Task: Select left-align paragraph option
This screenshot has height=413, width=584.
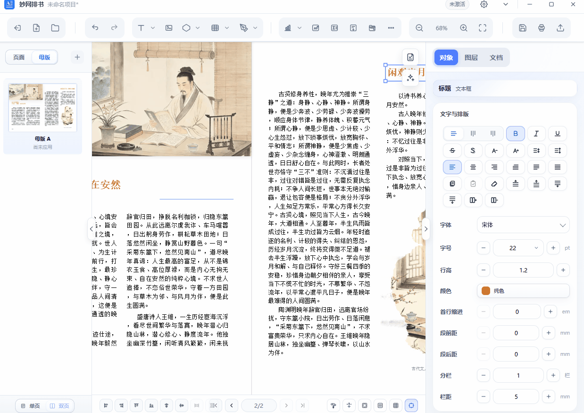Action: [x=453, y=167]
